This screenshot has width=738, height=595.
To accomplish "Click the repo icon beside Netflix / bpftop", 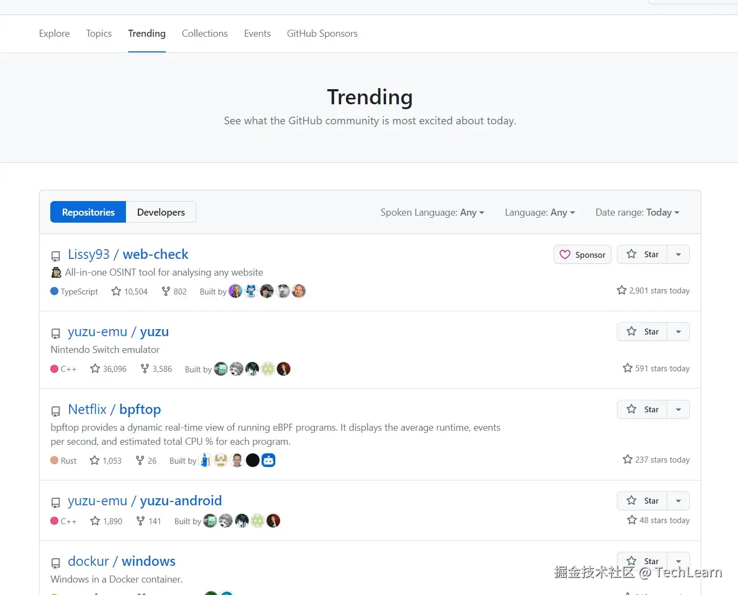I will [x=56, y=411].
